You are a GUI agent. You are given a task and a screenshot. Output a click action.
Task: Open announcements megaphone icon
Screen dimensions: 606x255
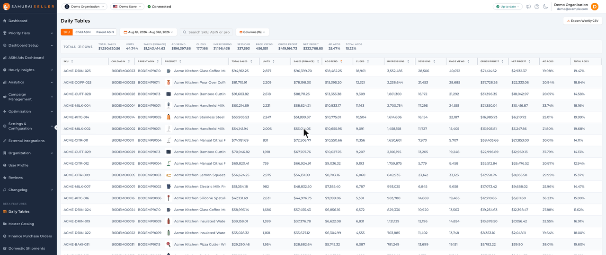tap(528, 7)
